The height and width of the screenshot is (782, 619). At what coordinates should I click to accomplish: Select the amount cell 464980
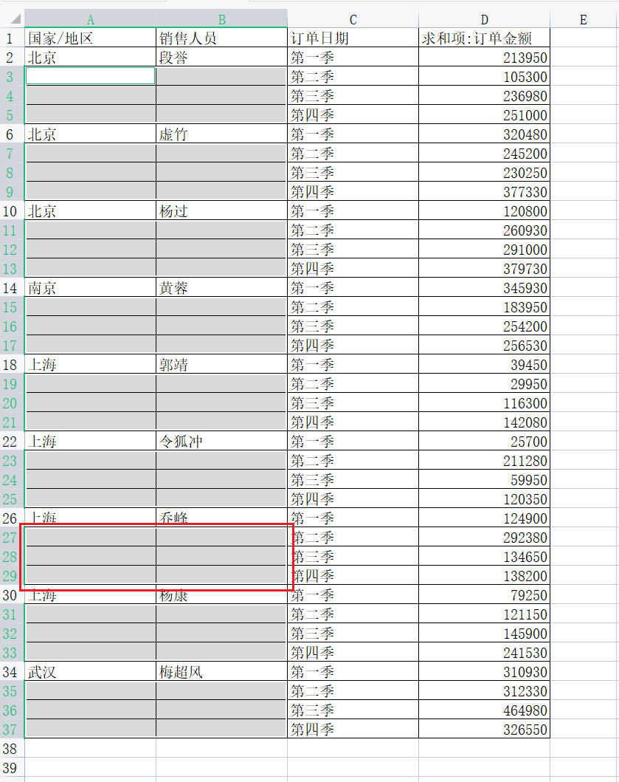click(484, 710)
